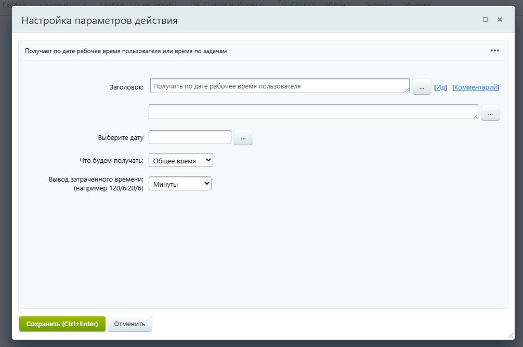The image size is (523, 347).
Task: Click the Комментарий link
Action: (476, 87)
